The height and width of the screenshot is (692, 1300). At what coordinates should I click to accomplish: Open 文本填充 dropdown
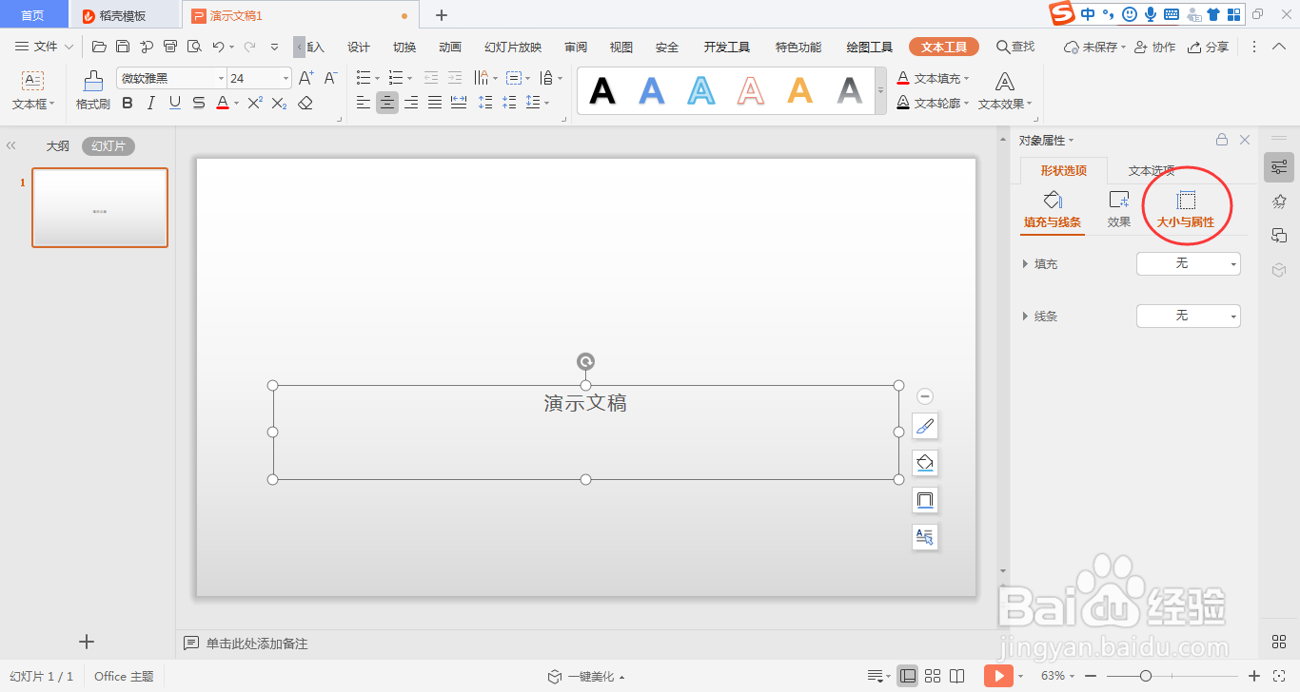point(935,78)
